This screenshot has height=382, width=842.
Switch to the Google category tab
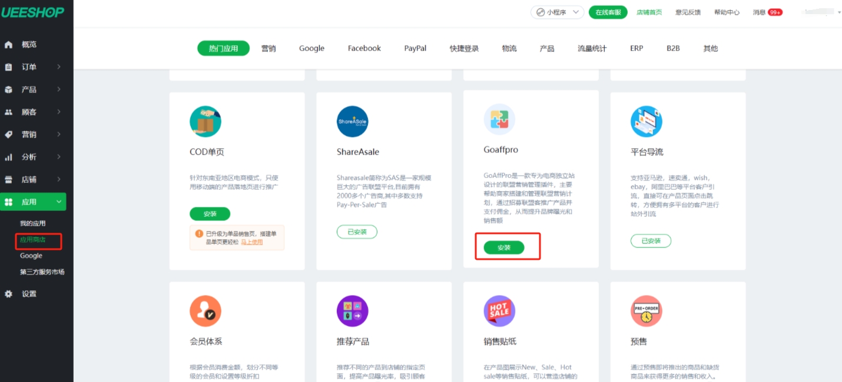click(x=311, y=48)
